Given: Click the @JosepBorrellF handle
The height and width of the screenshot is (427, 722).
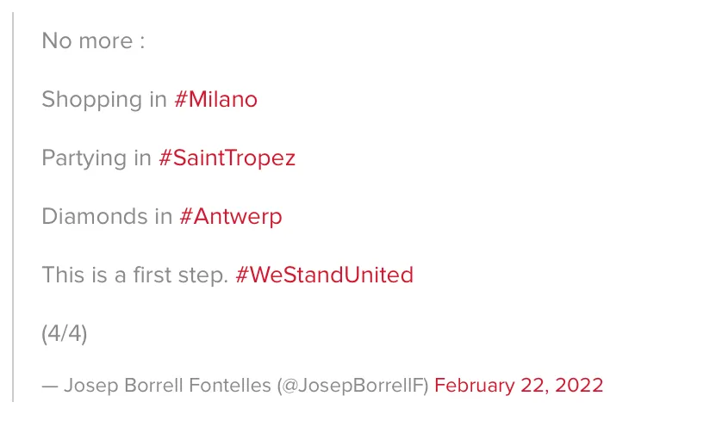Looking at the screenshot, I should click(353, 385).
